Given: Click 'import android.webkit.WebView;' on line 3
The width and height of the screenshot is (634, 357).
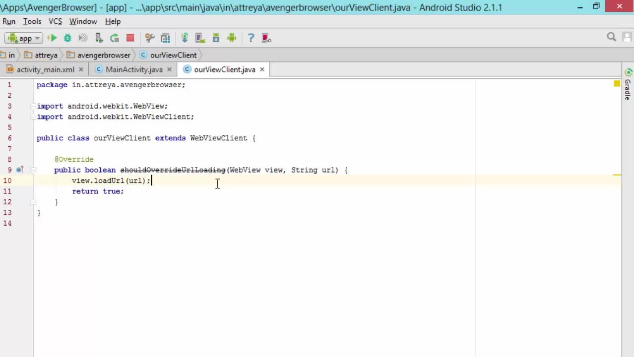Looking at the screenshot, I should [x=102, y=106].
